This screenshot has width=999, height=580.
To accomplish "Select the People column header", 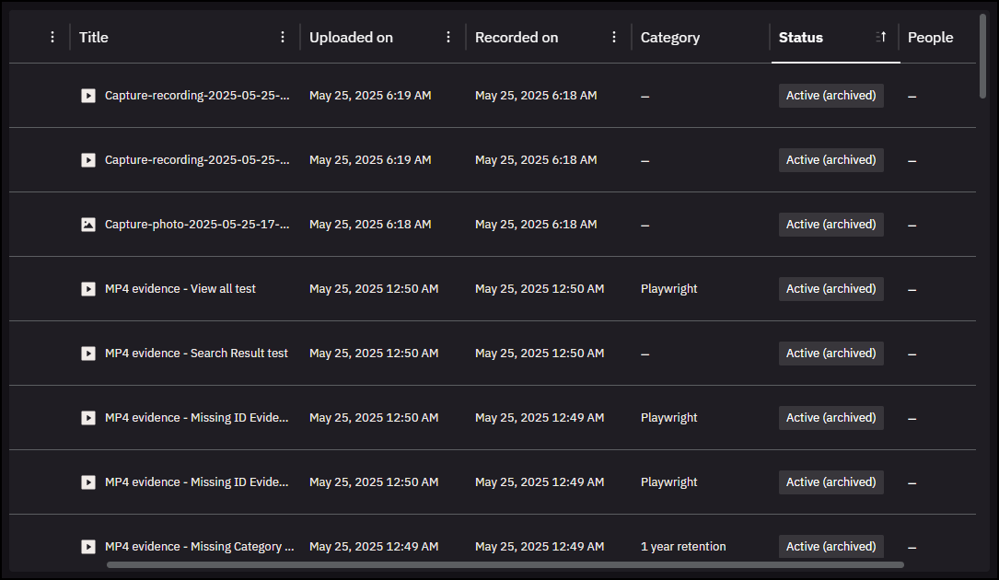I will (x=930, y=38).
